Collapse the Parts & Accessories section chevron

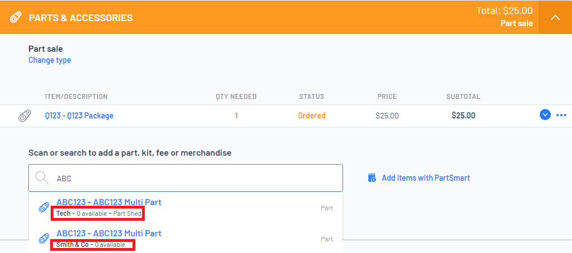[555, 17]
